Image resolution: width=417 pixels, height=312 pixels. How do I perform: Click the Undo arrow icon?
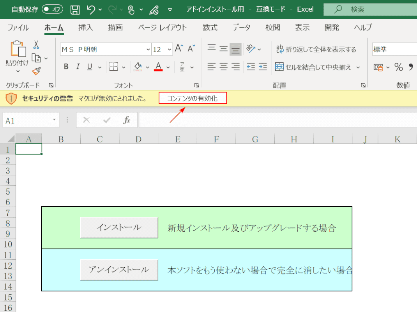pyautogui.click(x=91, y=10)
